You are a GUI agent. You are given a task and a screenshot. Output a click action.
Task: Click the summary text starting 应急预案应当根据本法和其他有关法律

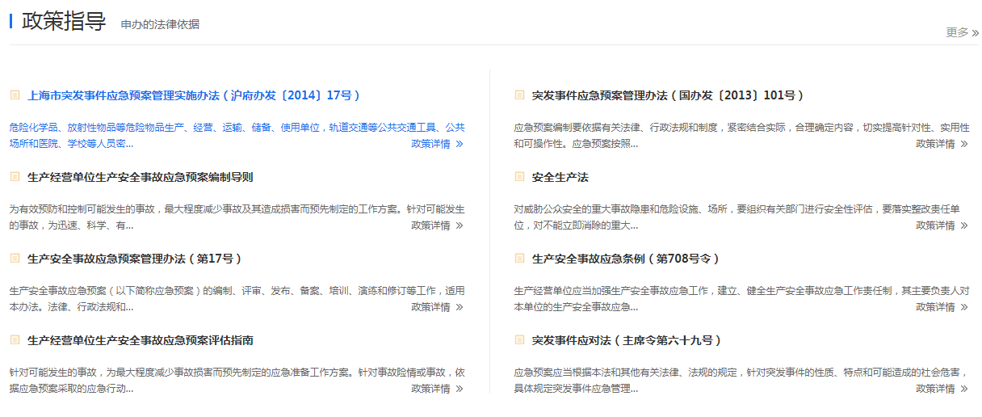coord(742,381)
